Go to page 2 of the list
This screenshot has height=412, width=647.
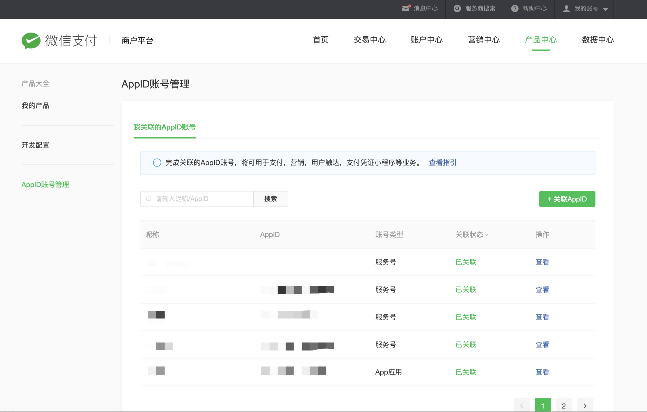pos(564,405)
